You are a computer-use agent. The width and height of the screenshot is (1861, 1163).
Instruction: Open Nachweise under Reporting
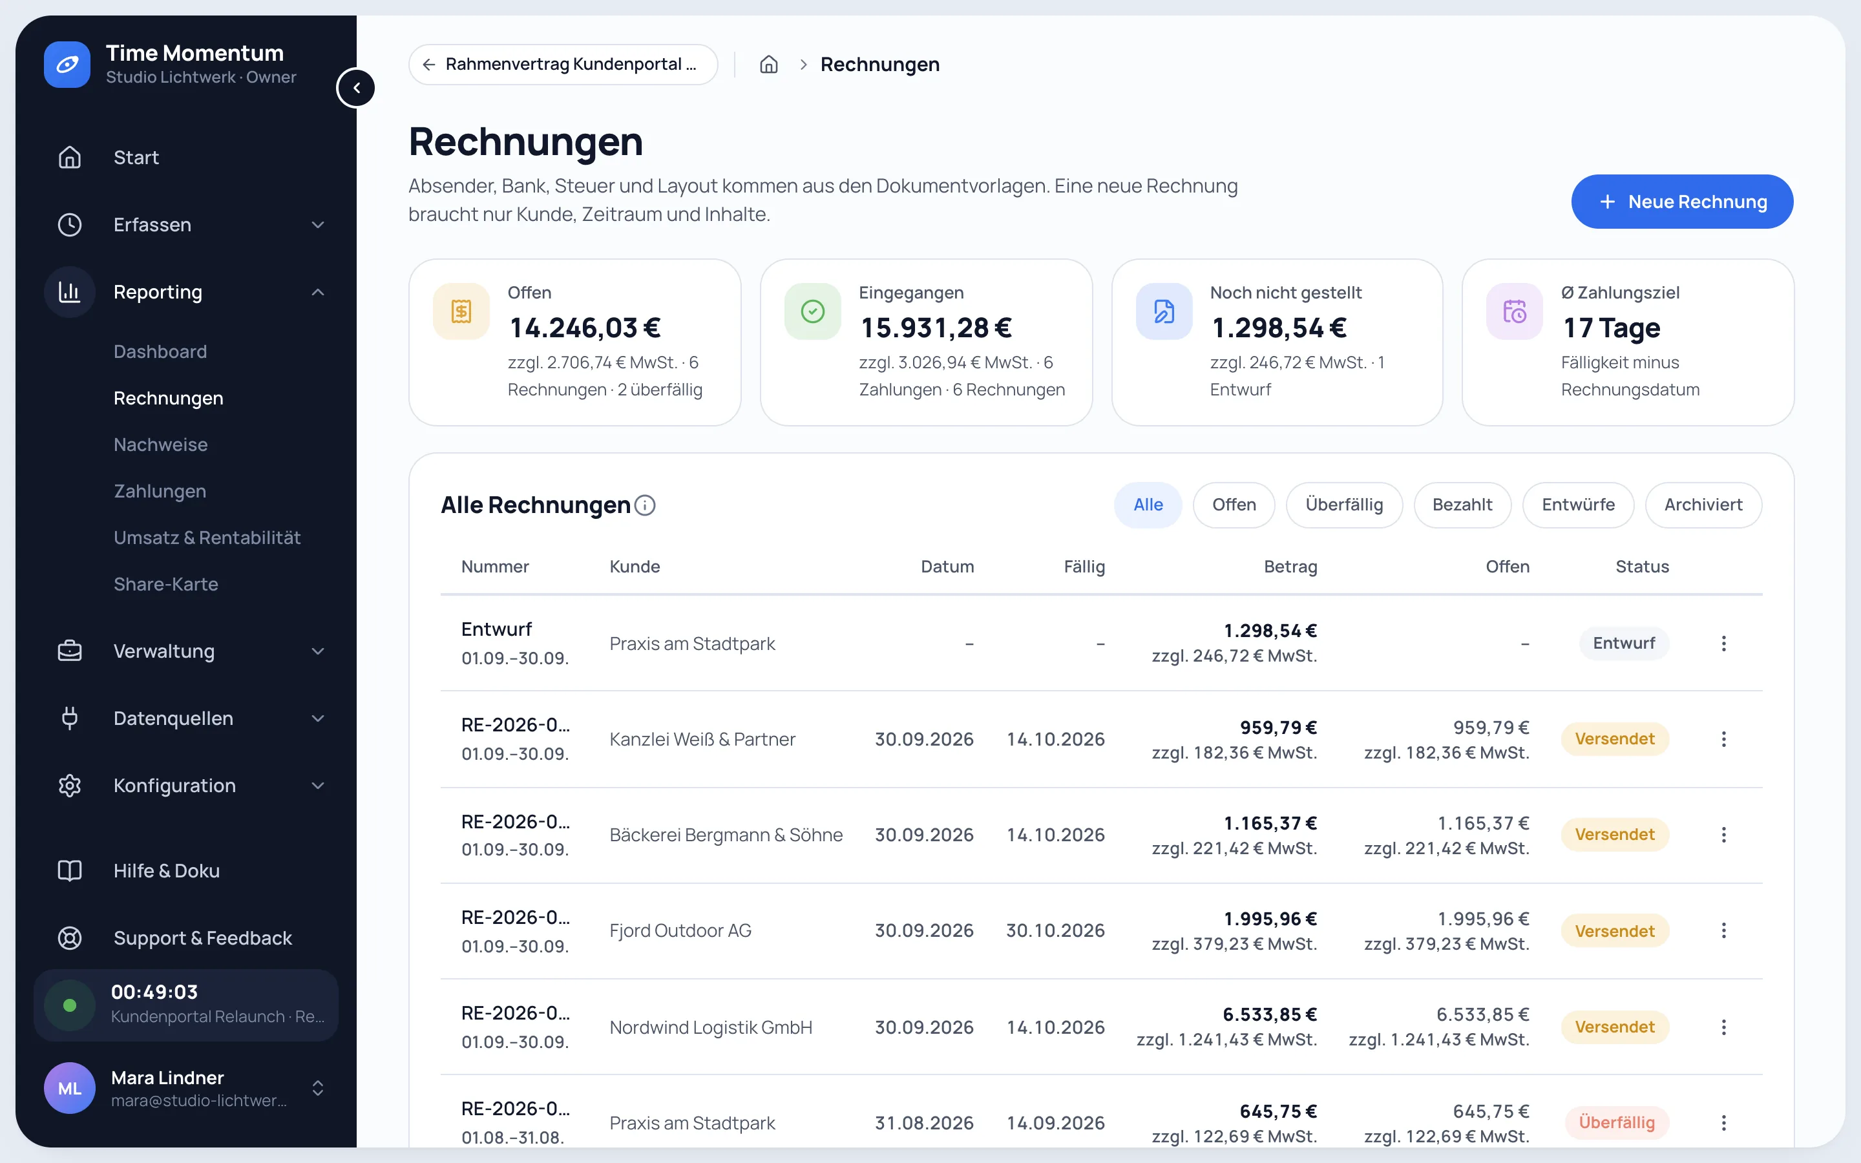click(161, 445)
